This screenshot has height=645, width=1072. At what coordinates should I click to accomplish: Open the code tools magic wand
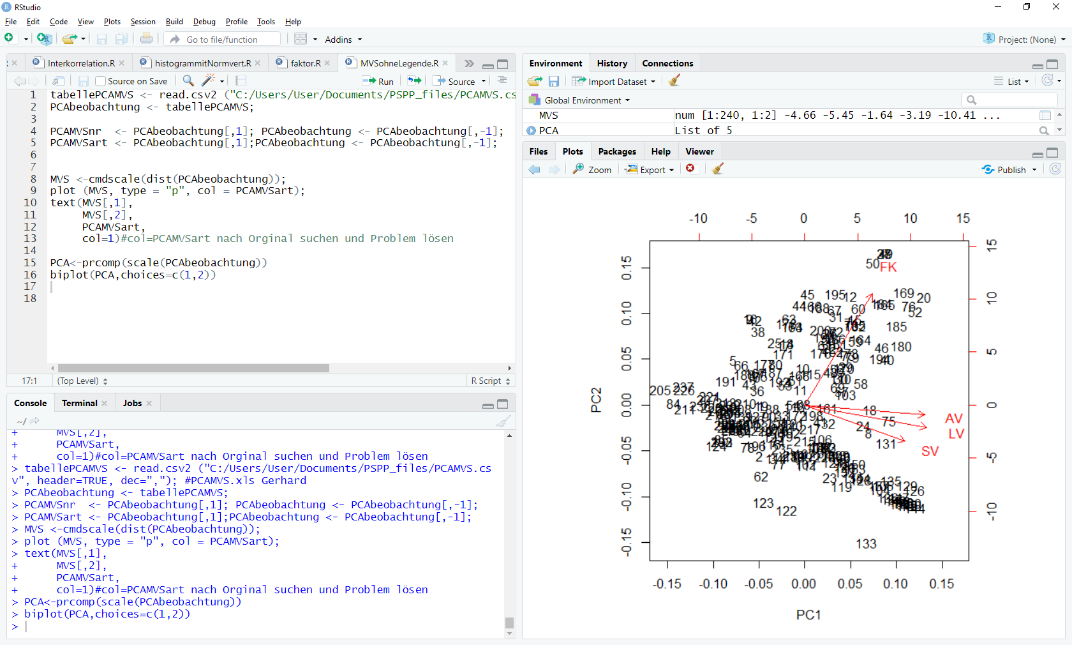point(208,80)
